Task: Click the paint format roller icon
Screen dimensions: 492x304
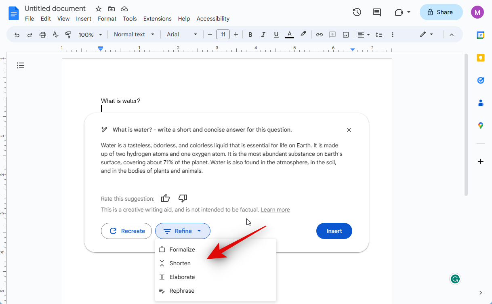Action: point(68,35)
